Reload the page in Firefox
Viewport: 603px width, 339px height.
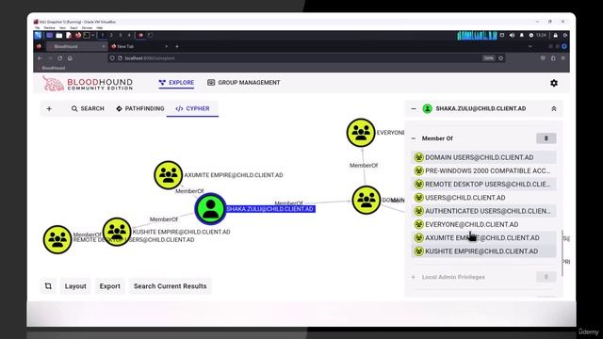pyautogui.click(x=60, y=58)
